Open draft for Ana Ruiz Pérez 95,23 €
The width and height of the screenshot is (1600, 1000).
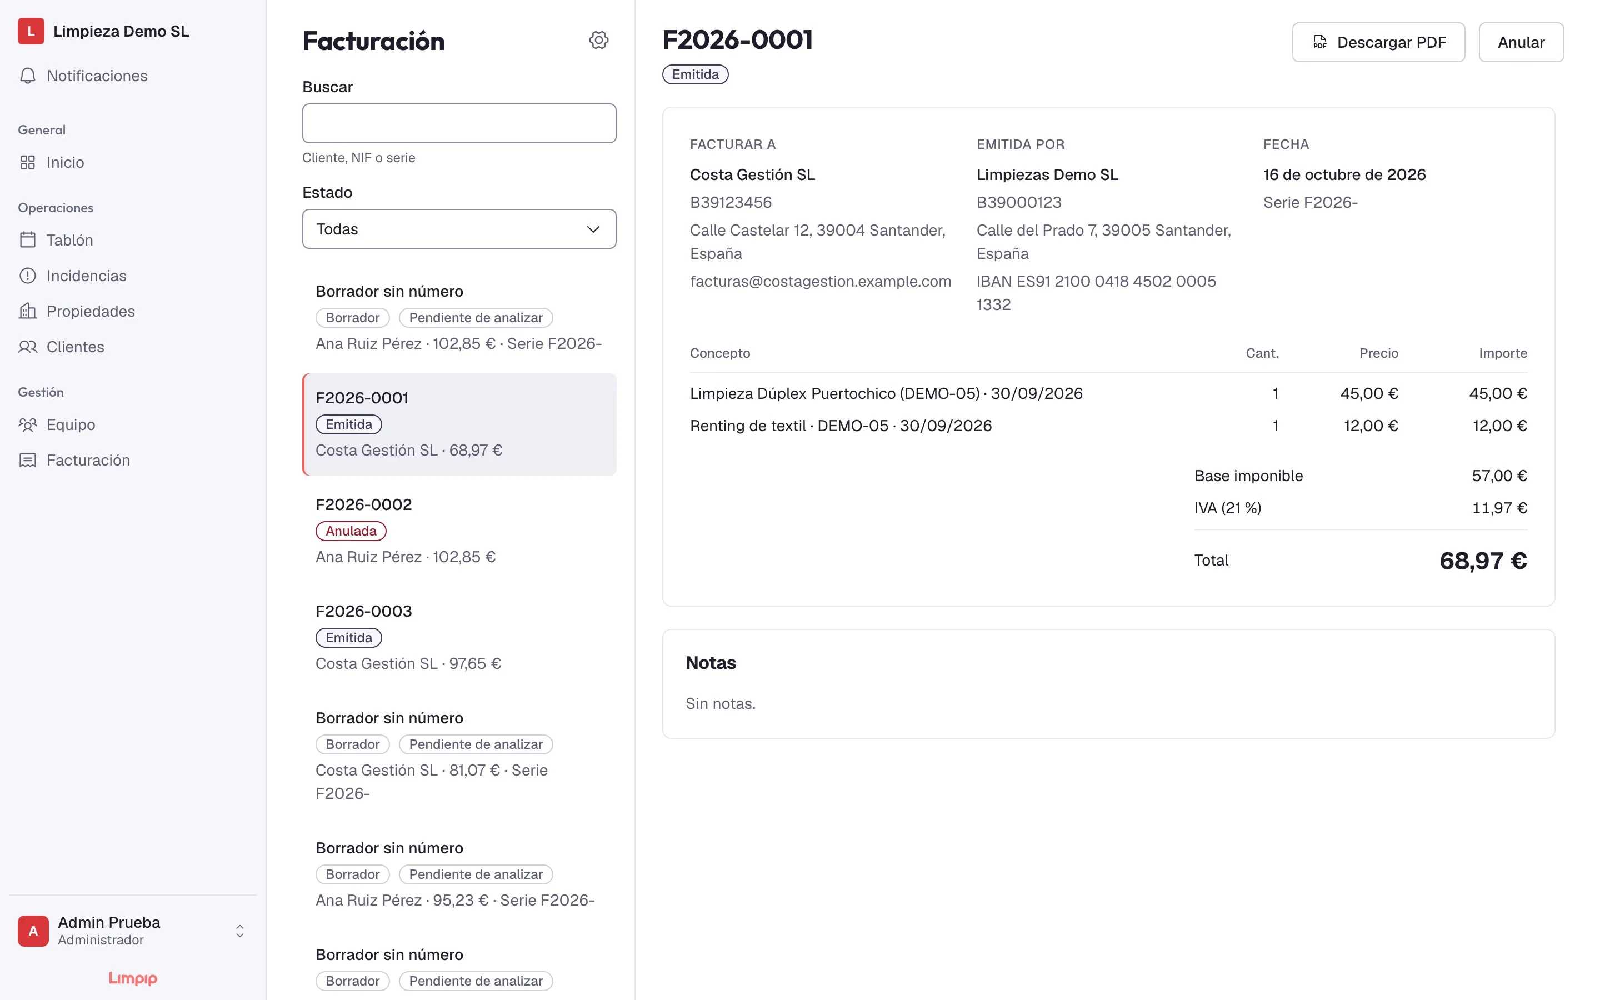459,874
